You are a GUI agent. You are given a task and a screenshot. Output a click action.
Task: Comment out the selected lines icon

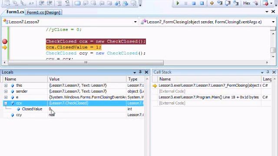pos(60,3)
